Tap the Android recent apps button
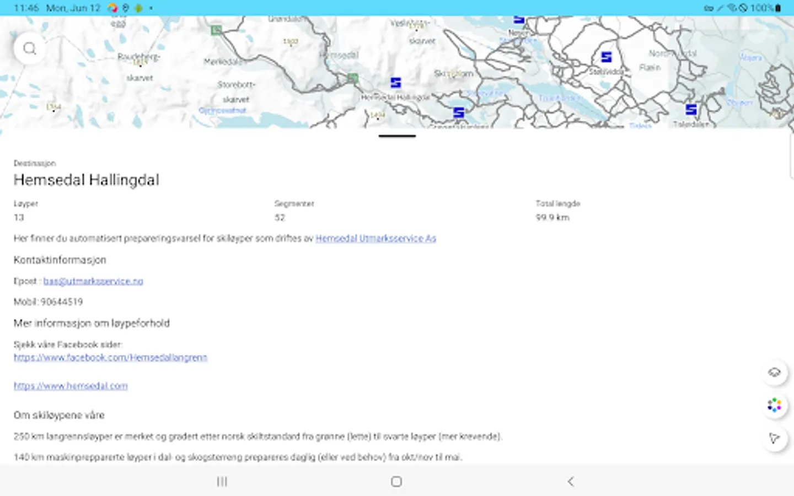 [x=222, y=482]
